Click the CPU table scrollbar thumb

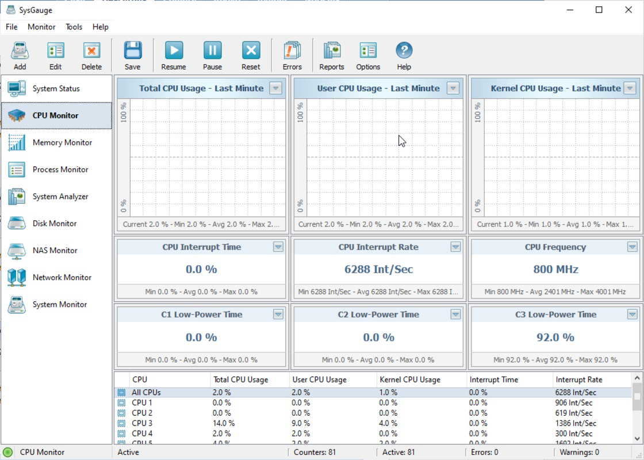637,396
